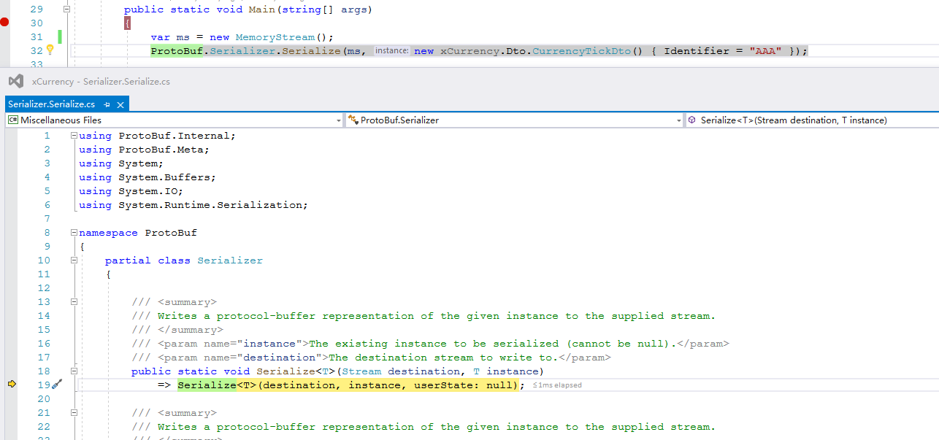
Task: Click the highlighted 'Serialize<T>' call on line 19
Action: 217,385
